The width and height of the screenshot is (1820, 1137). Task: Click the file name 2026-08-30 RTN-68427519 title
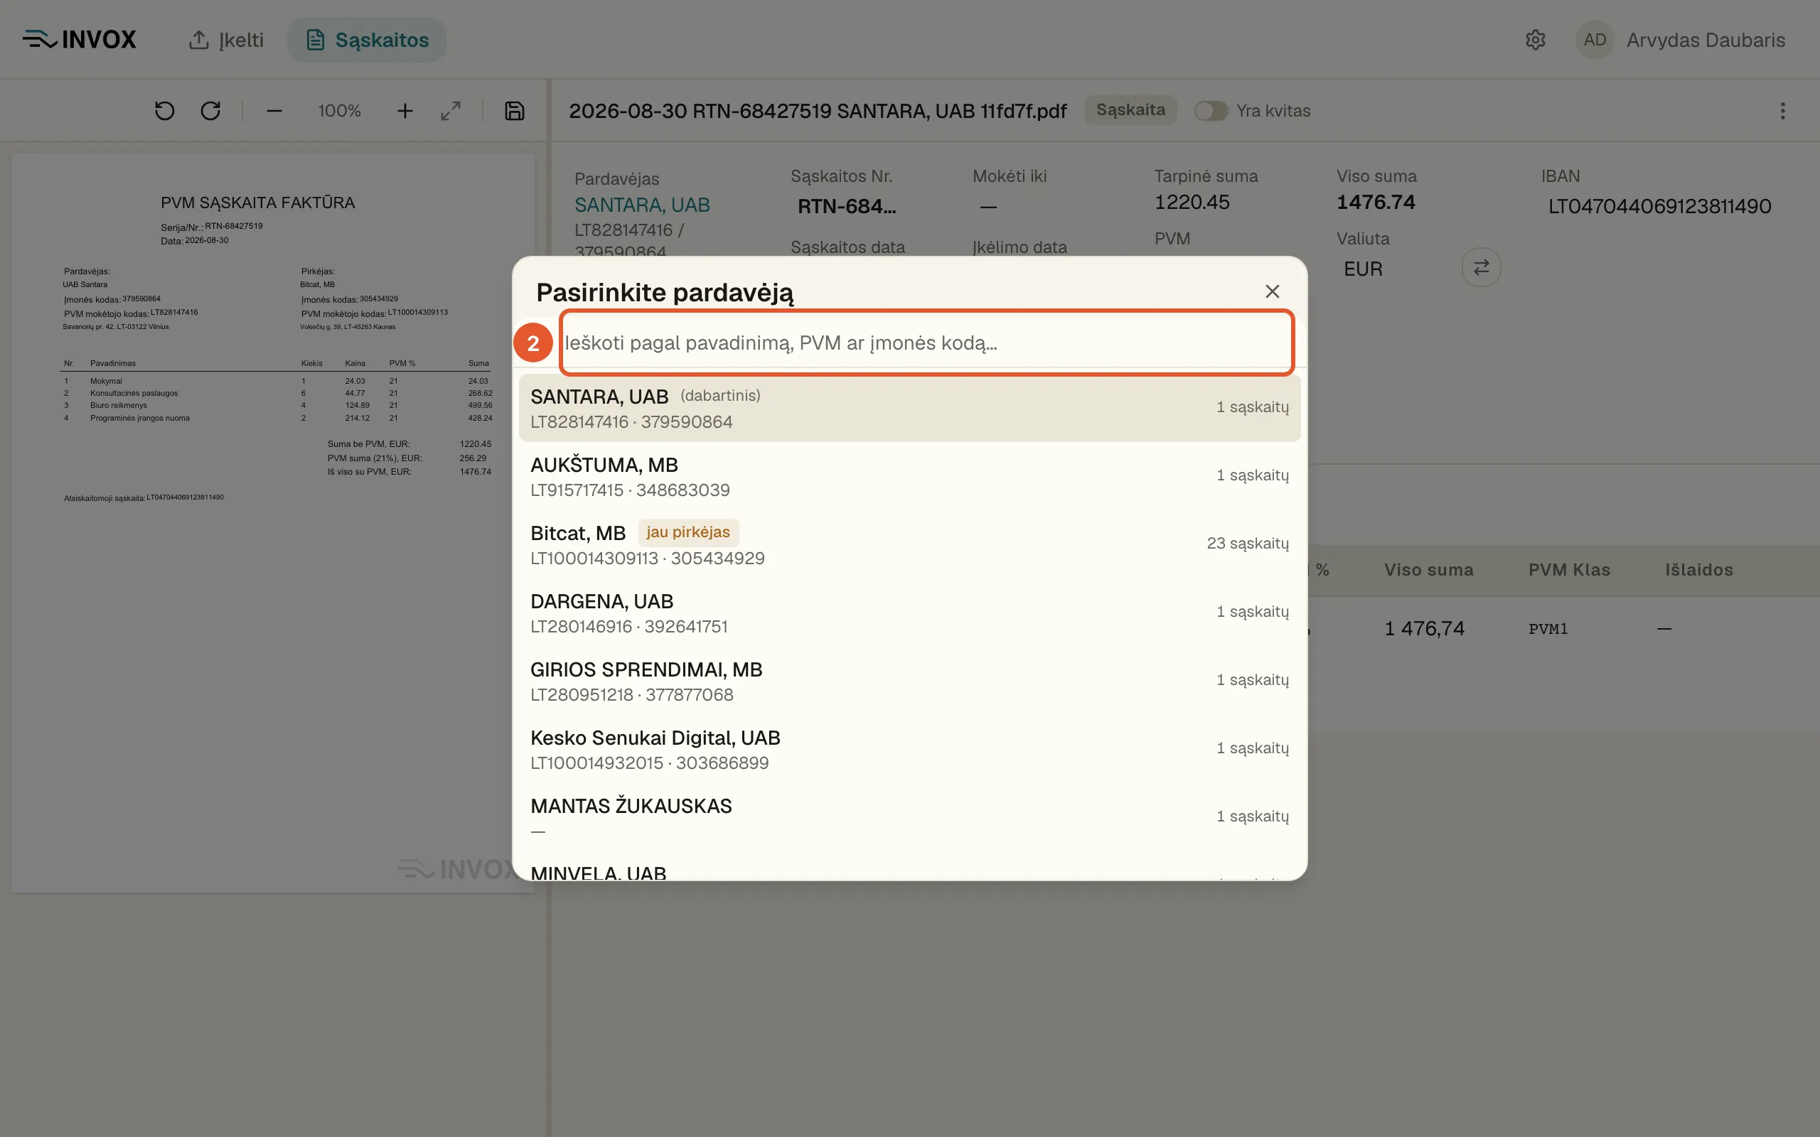tap(818, 112)
